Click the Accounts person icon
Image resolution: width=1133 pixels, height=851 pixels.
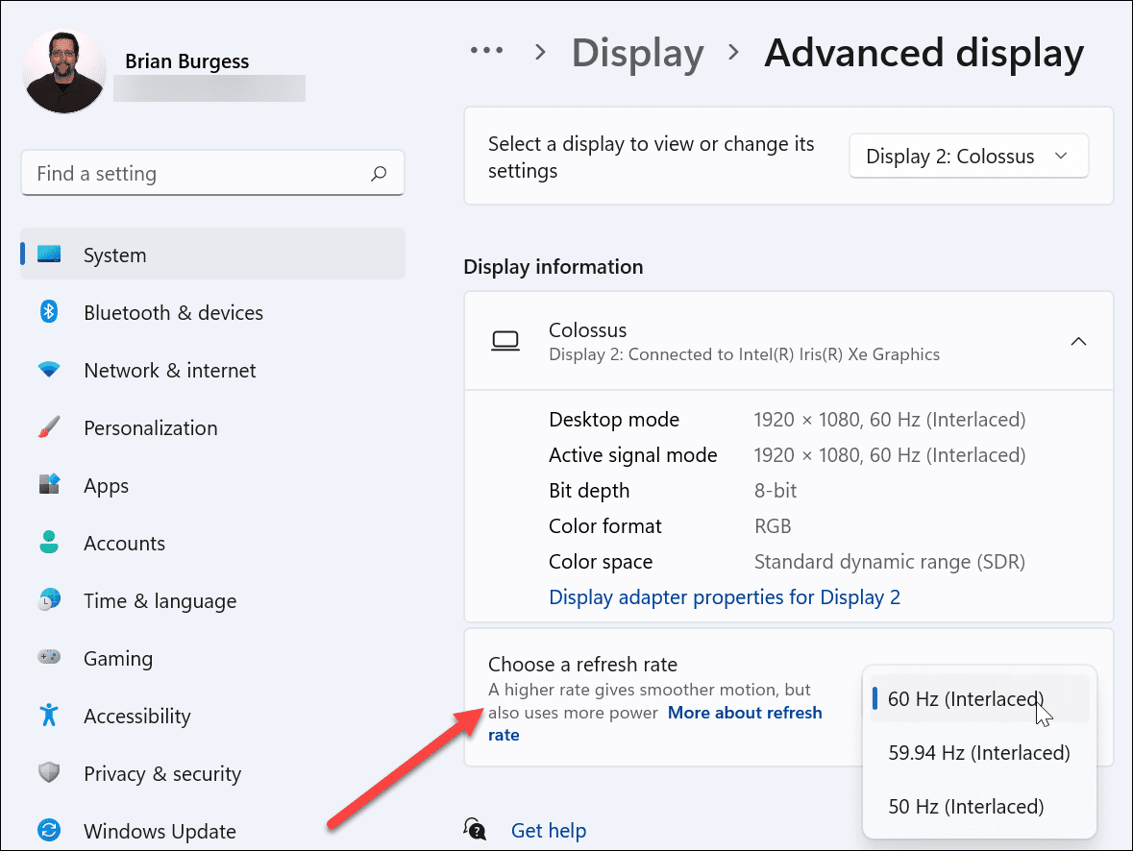point(48,542)
